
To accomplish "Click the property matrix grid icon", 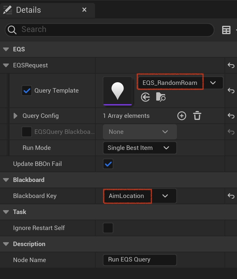I will (x=226, y=30).
